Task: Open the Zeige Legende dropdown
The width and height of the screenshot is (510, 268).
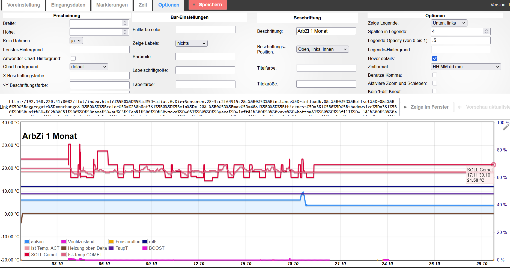Action: pyautogui.click(x=449, y=23)
